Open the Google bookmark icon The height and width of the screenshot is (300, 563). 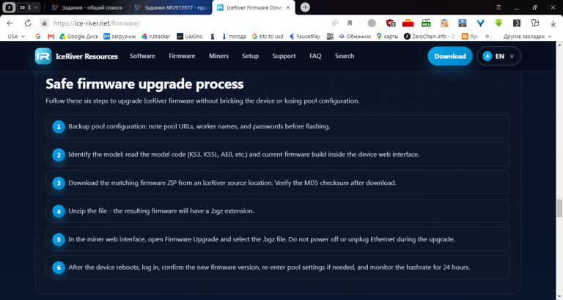click(x=38, y=36)
